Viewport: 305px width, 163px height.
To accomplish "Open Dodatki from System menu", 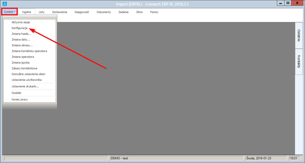I will click(x=16, y=93).
